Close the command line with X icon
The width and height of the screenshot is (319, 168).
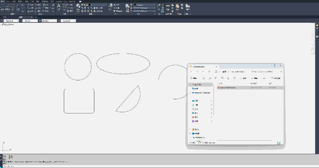coord(1,156)
